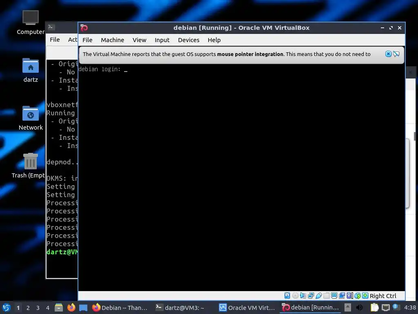418x314 pixels.
Task: Open the Input menu
Action: (162, 40)
